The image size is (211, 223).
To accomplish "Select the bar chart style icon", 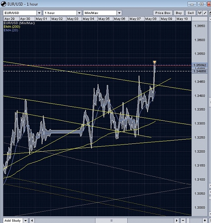I will [x=200, y=13].
